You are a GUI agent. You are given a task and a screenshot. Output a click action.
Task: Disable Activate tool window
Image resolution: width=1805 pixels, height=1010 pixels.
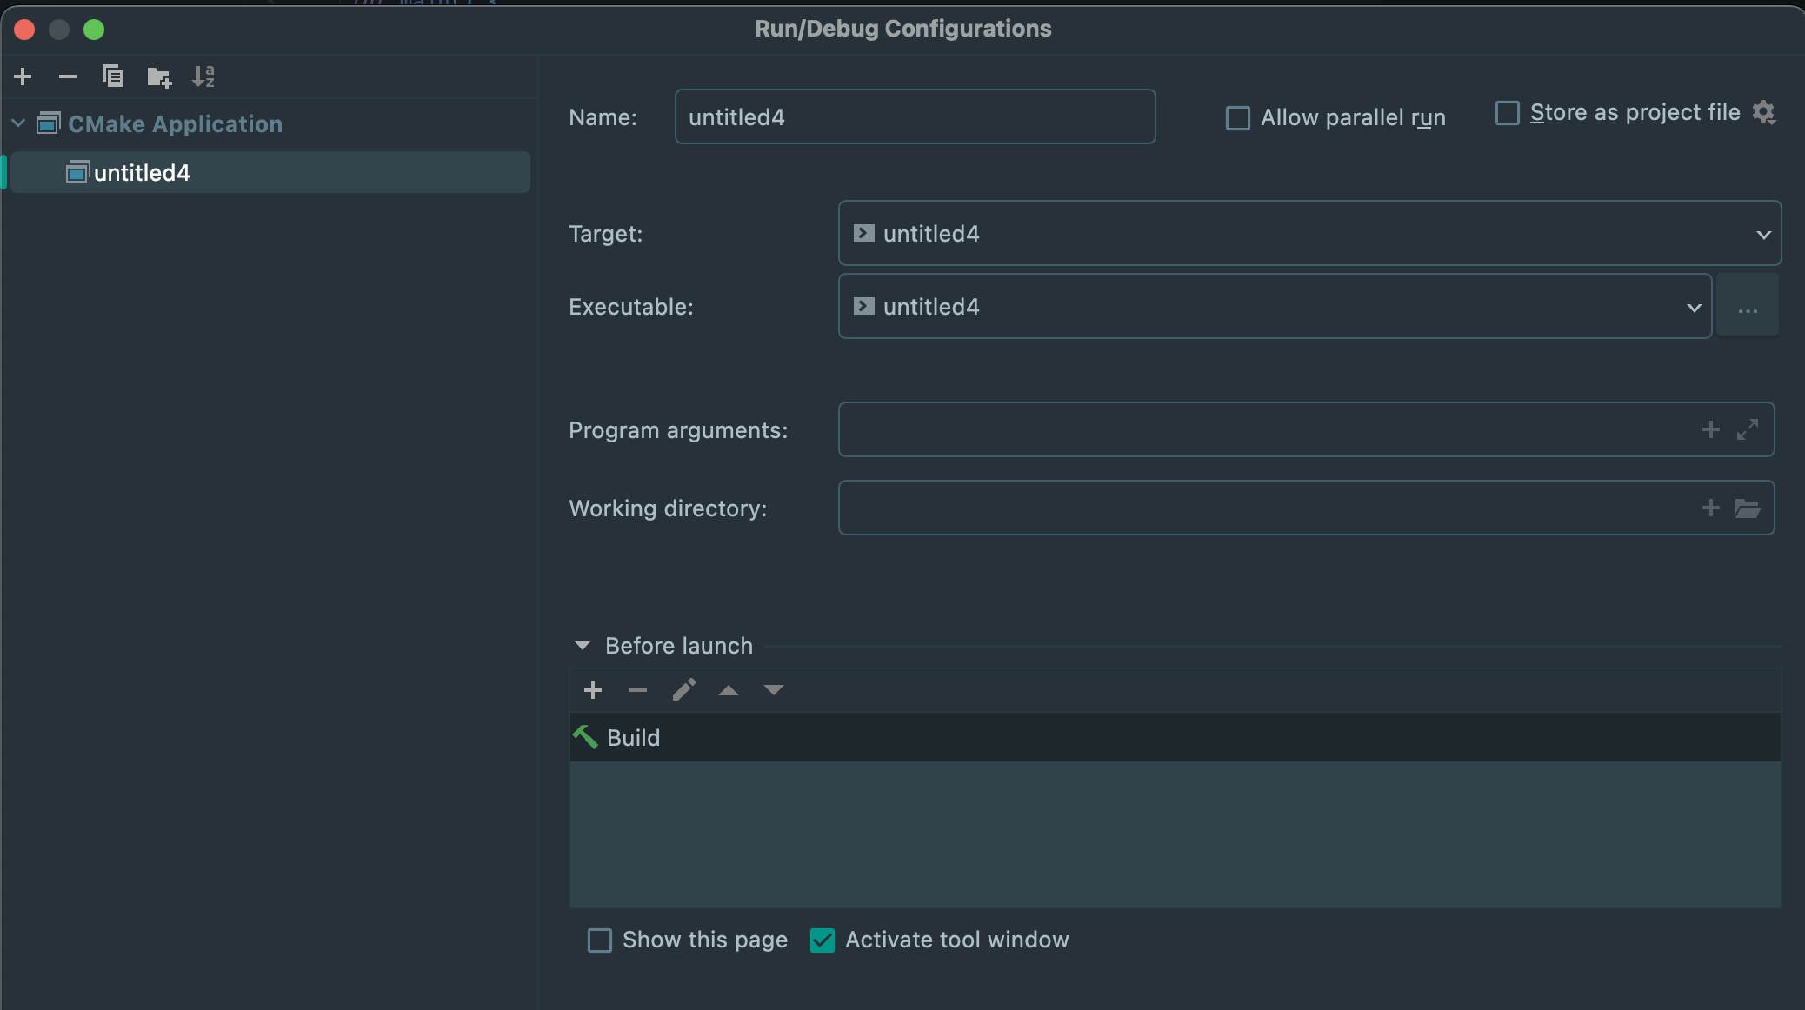pos(822,940)
